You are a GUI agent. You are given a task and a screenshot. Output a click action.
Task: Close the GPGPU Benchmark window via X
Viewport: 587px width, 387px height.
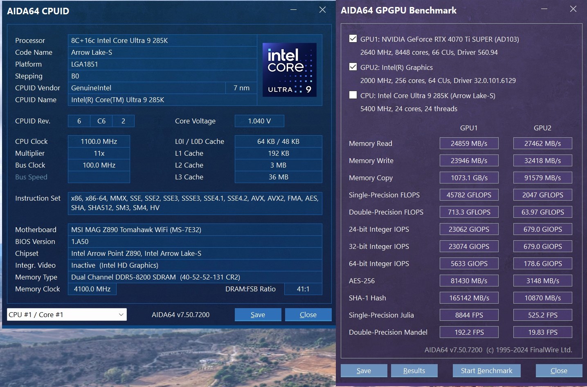[x=573, y=9]
